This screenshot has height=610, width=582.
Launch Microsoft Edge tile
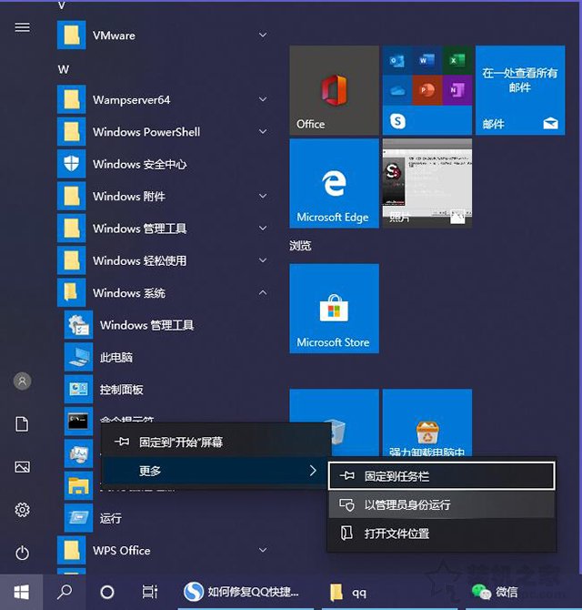coord(333,183)
